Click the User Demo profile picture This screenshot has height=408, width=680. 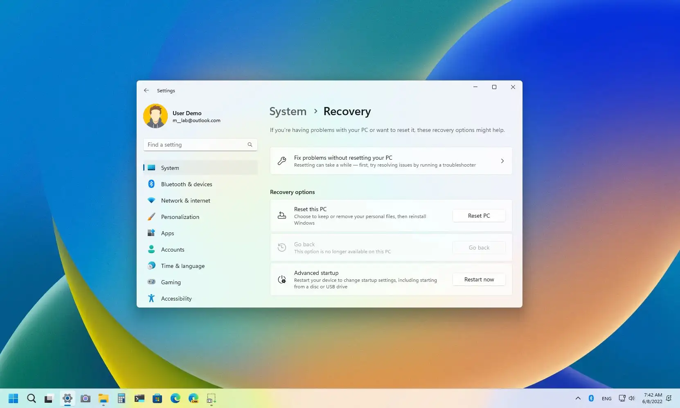pyautogui.click(x=155, y=116)
